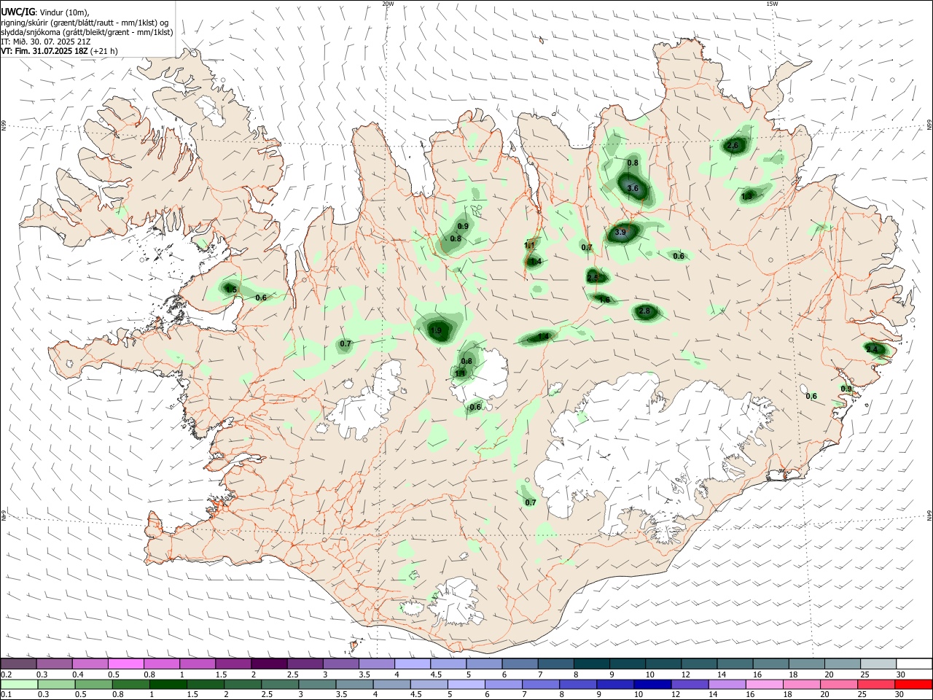The width and height of the screenshot is (933, 700).
Task: Click the 0.8 value just above the 3.6 cell
Action: (x=633, y=163)
